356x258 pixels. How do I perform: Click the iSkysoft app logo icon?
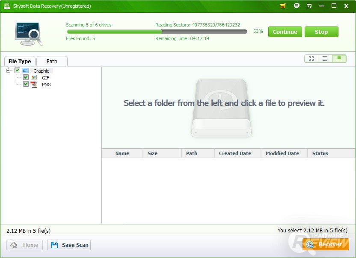coord(7,6)
